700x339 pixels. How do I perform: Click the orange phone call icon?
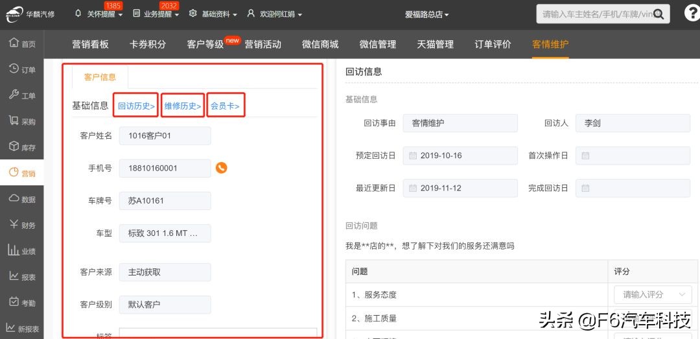pyautogui.click(x=222, y=168)
